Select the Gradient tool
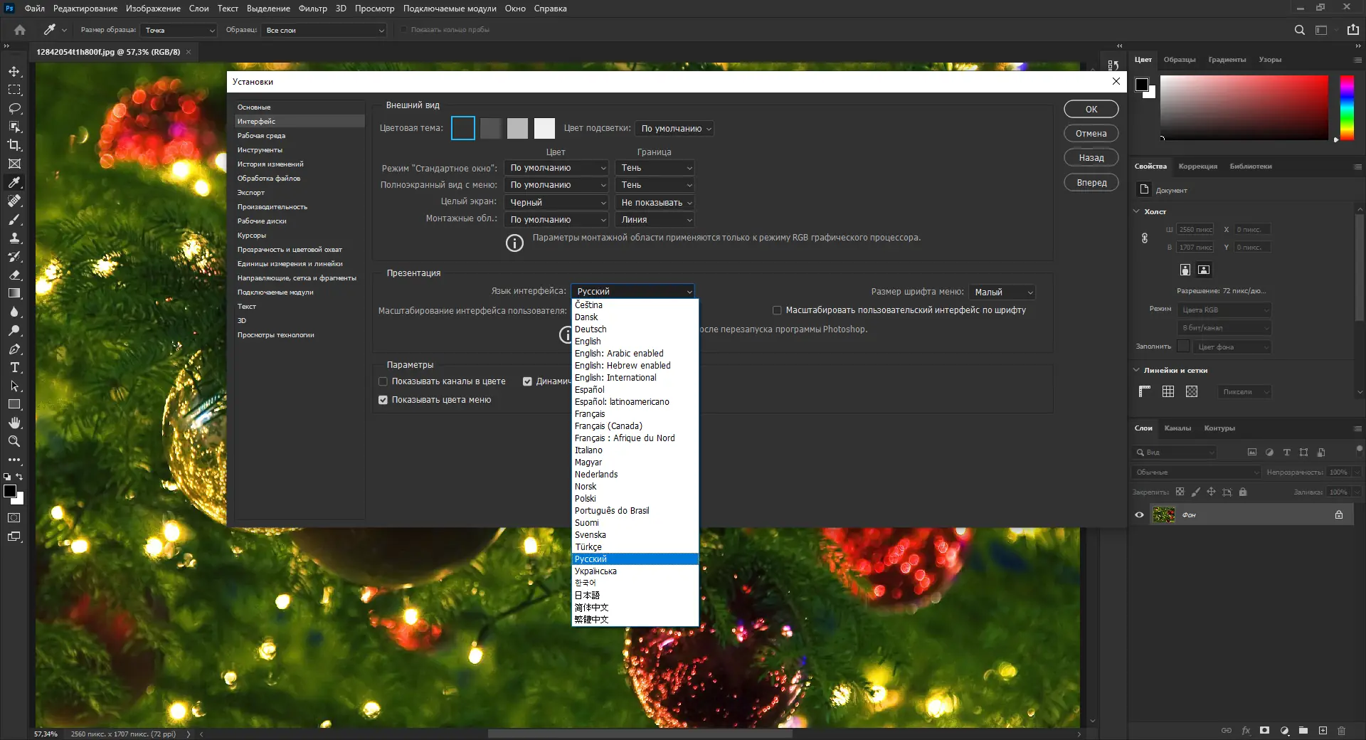Viewport: 1366px width, 740px height. 14,293
